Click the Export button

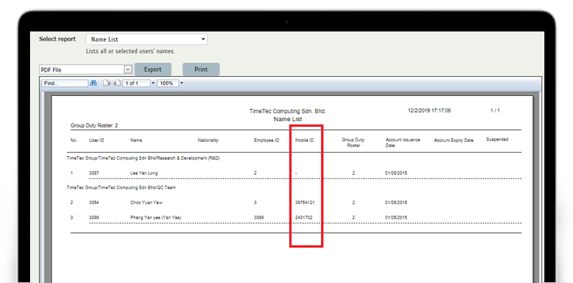[153, 69]
